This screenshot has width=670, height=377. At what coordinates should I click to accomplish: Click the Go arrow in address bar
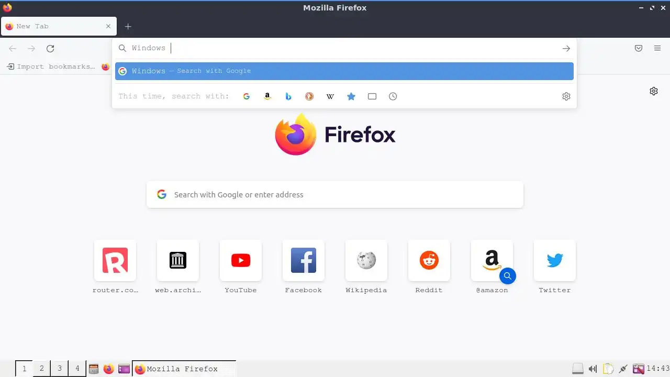566,48
